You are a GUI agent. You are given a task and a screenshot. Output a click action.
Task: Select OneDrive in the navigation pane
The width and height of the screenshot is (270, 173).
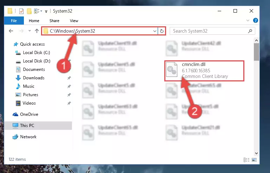click(29, 114)
